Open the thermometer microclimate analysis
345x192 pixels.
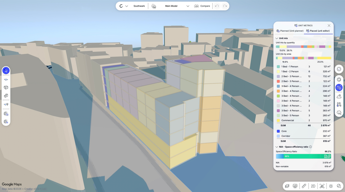tap(339, 104)
